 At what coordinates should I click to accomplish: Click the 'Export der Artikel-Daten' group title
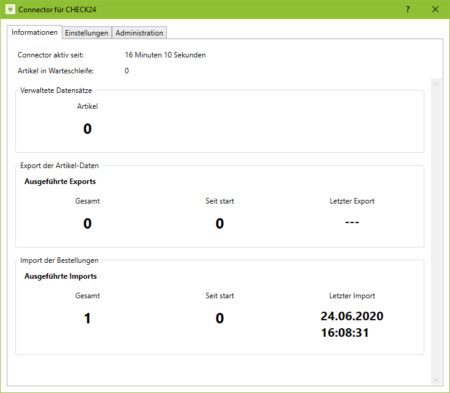click(x=59, y=166)
